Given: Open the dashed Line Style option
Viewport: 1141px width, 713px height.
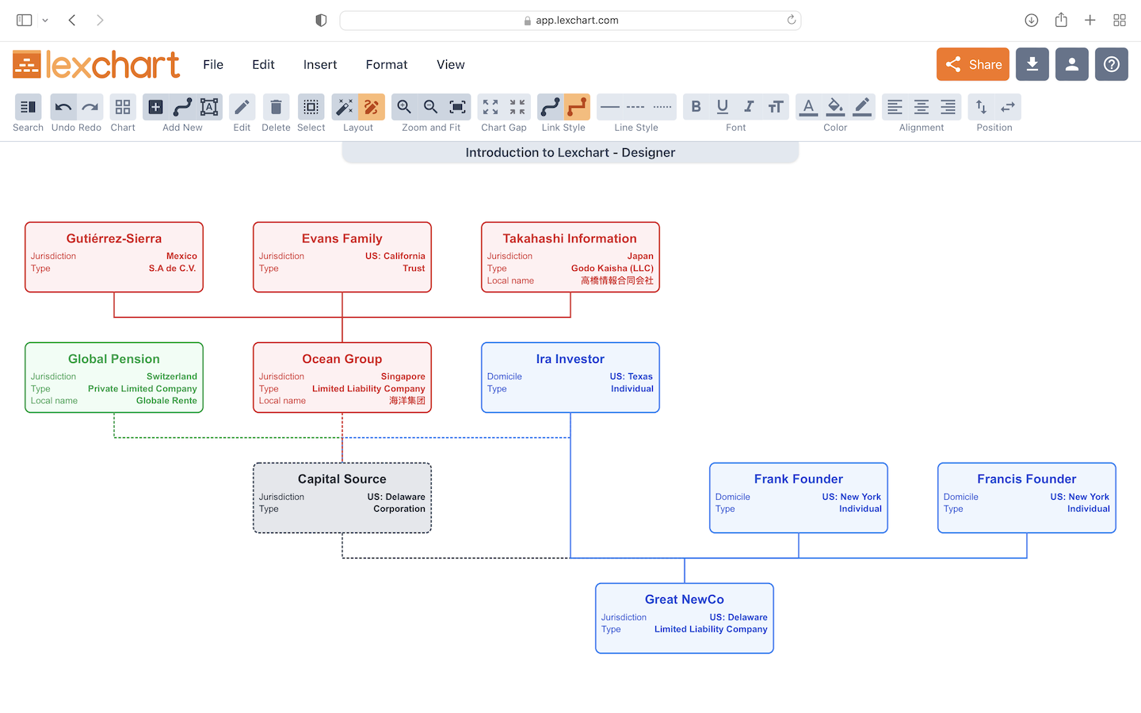Looking at the screenshot, I should tap(635, 106).
